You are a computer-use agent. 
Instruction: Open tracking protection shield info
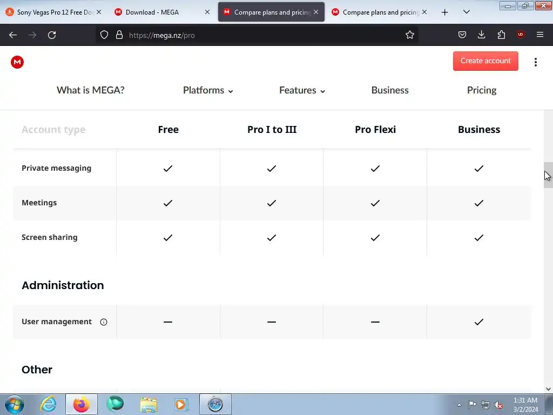pos(104,35)
